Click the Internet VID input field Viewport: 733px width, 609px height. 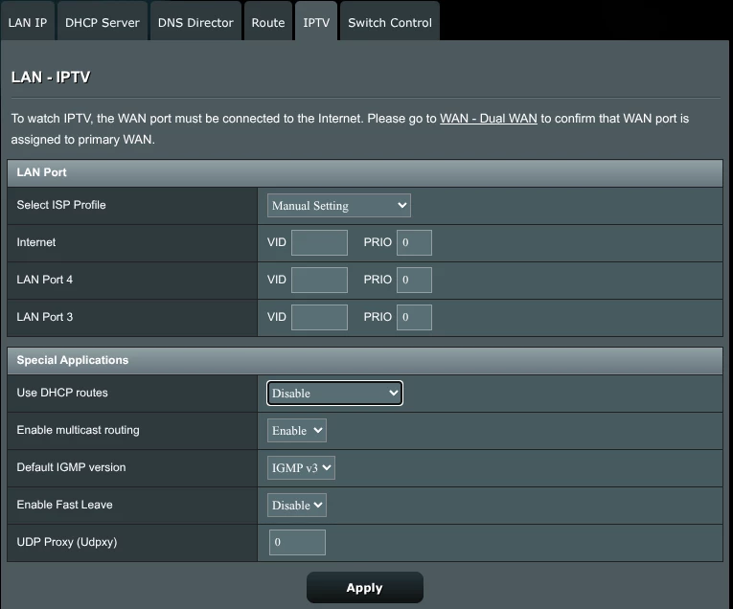[x=319, y=242]
